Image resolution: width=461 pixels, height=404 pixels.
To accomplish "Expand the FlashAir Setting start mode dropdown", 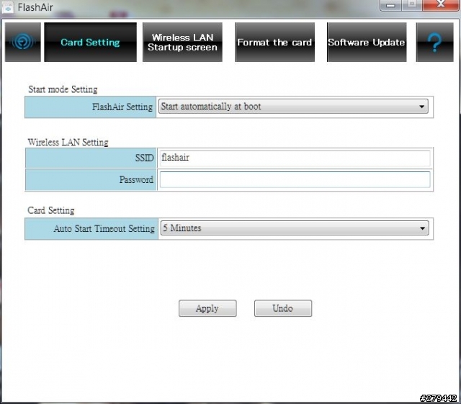I will (x=293, y=107).
